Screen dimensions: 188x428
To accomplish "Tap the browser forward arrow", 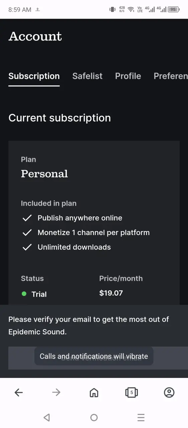I will click(x=56, y=392).
